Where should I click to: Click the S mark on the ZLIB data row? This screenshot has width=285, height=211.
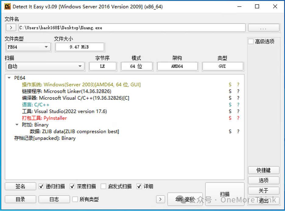[x=230, y=131]
